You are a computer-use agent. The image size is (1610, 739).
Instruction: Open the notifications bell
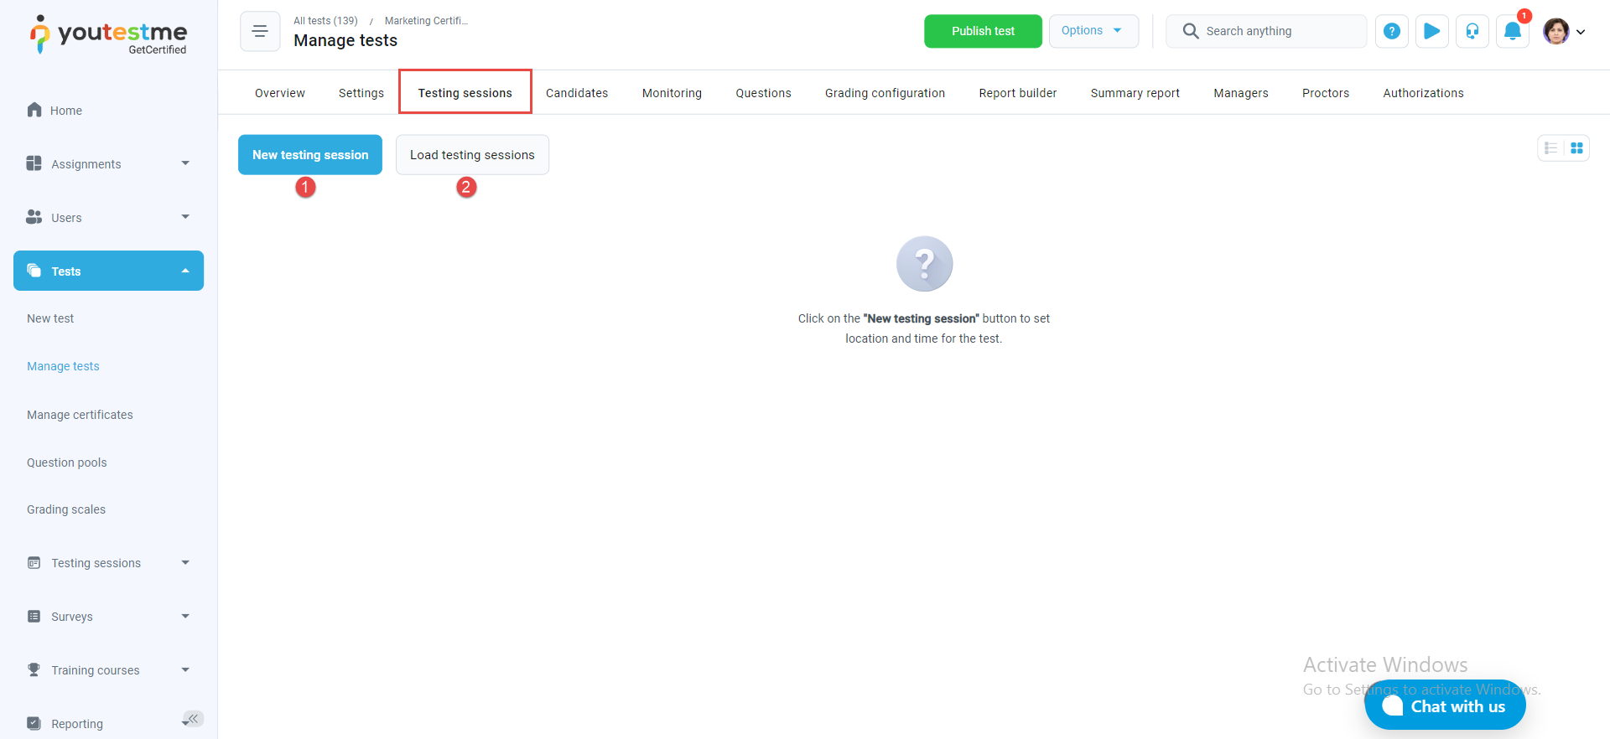tap(1512, 31)
